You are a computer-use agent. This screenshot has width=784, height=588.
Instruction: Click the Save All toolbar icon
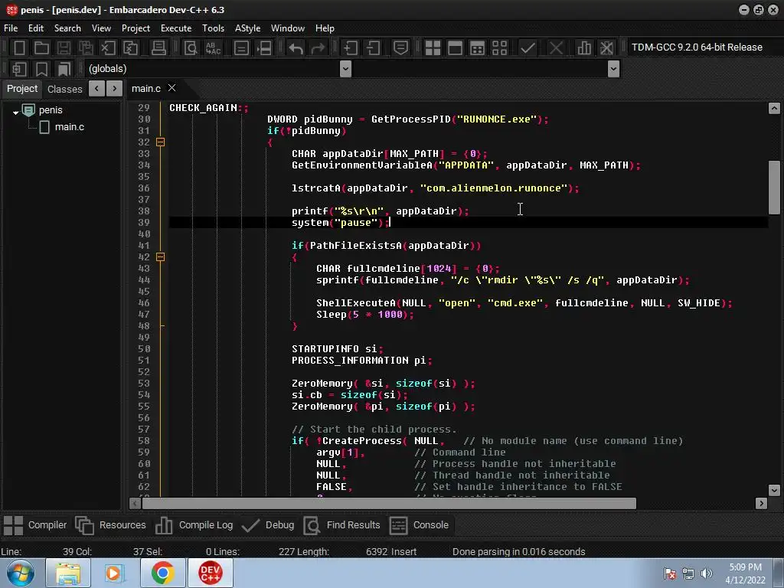(86, 48)
